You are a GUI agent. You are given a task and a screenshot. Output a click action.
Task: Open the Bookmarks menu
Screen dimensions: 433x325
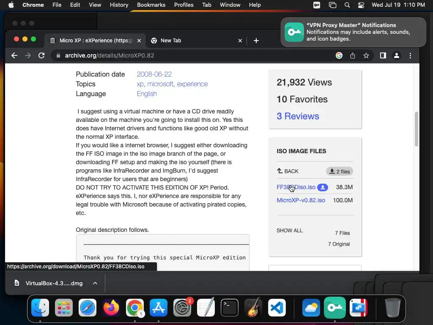coord(151,5)
